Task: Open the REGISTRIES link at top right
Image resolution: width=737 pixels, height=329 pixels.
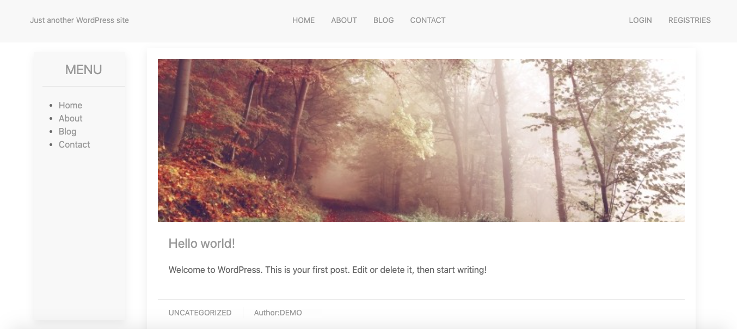Action: 689,20
